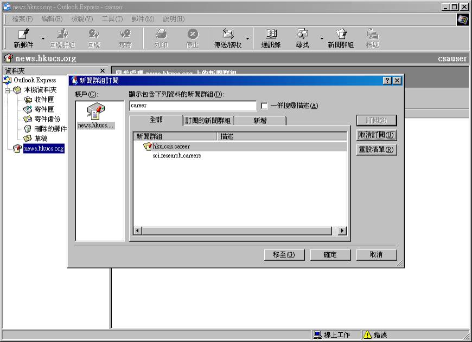
Task: Select 本機資料夾 local folders item
Action: pyautogui.click(x=40, y=90)
